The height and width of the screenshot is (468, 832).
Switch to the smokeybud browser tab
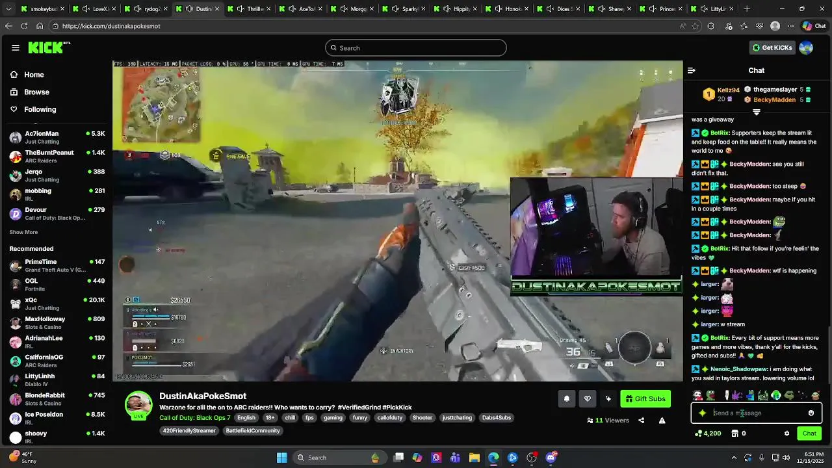[x=43, y=9]
